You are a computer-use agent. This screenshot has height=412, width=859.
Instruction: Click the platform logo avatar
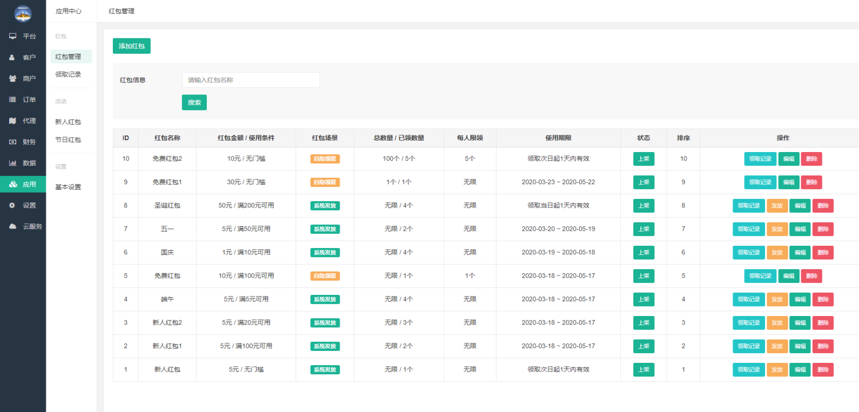[x=23, y=13]
